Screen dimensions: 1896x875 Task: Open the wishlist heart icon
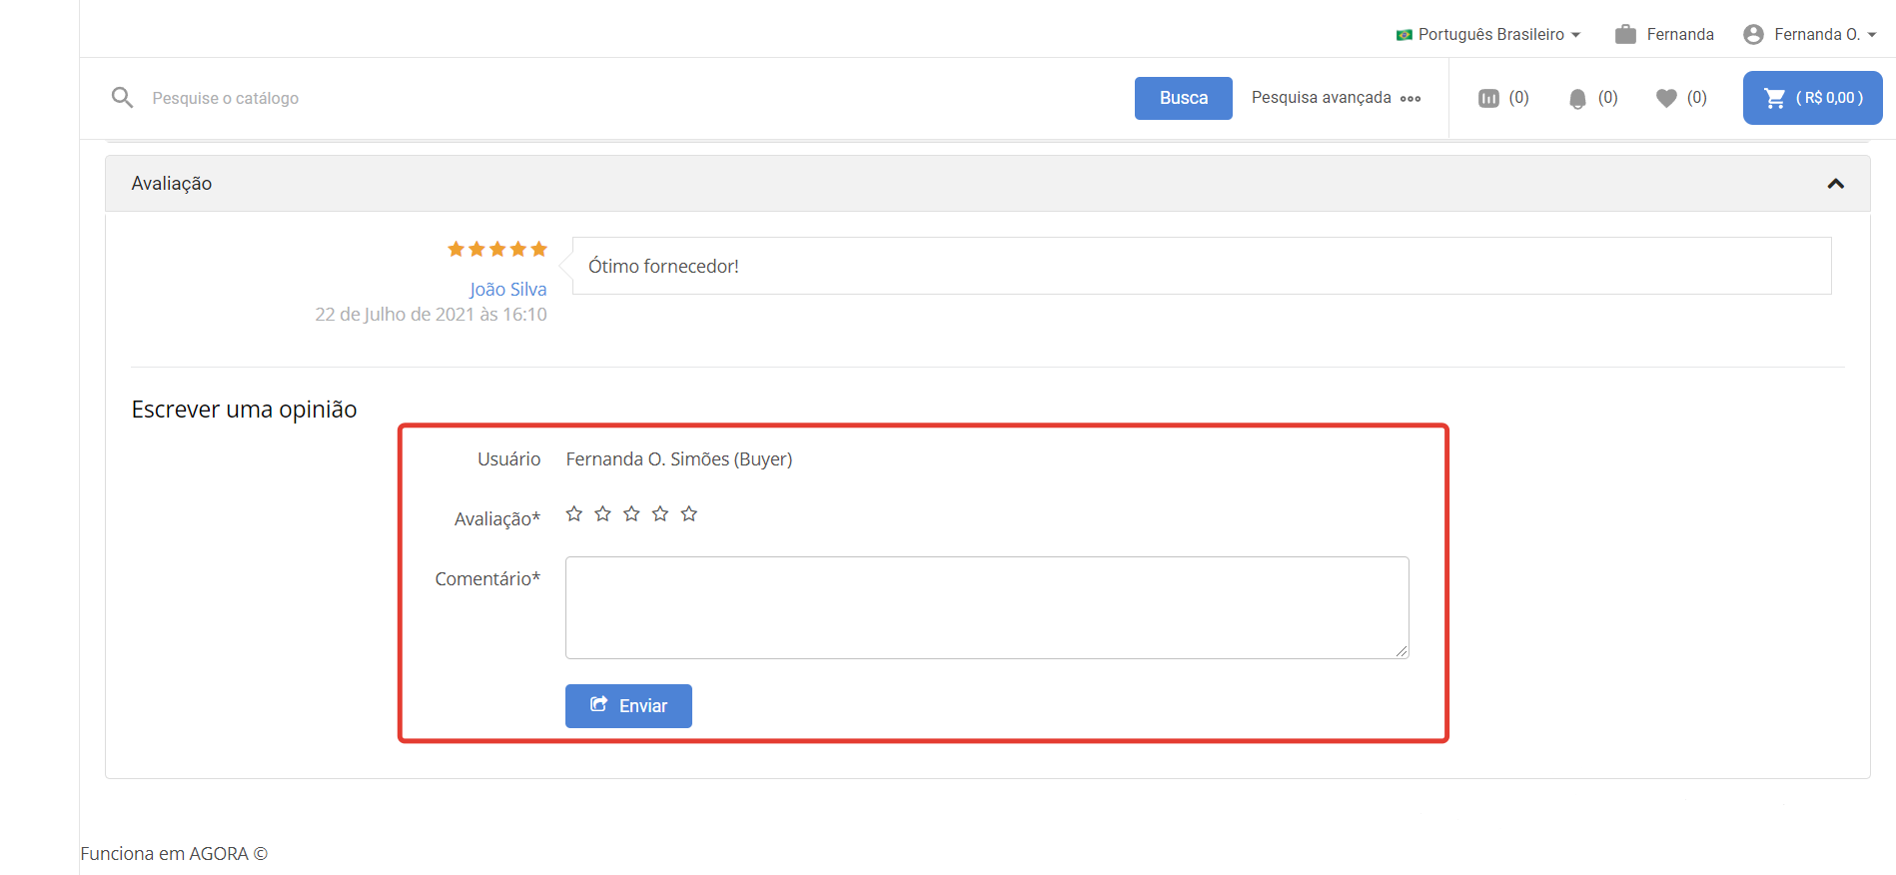tap(1666, 98)
